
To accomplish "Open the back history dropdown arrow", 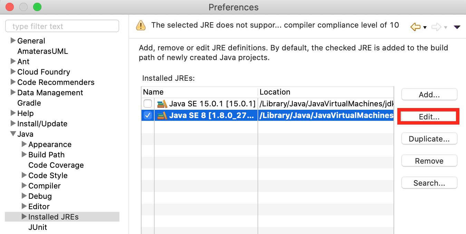I will pyautogui.click(x=425, y=27).
